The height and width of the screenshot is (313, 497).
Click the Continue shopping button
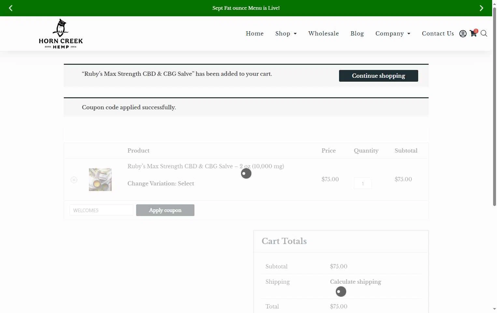(x=378, y=76)
